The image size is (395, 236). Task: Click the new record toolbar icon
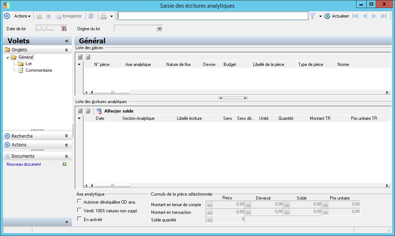point(39,16)
